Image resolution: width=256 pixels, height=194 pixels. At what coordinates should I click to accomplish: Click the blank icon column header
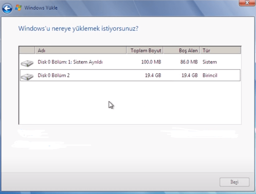(27, 50)
